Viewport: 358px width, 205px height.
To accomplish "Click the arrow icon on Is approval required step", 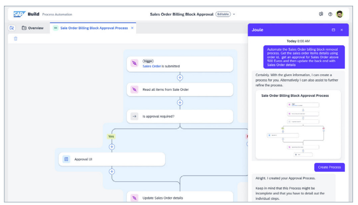I will 135,116.
